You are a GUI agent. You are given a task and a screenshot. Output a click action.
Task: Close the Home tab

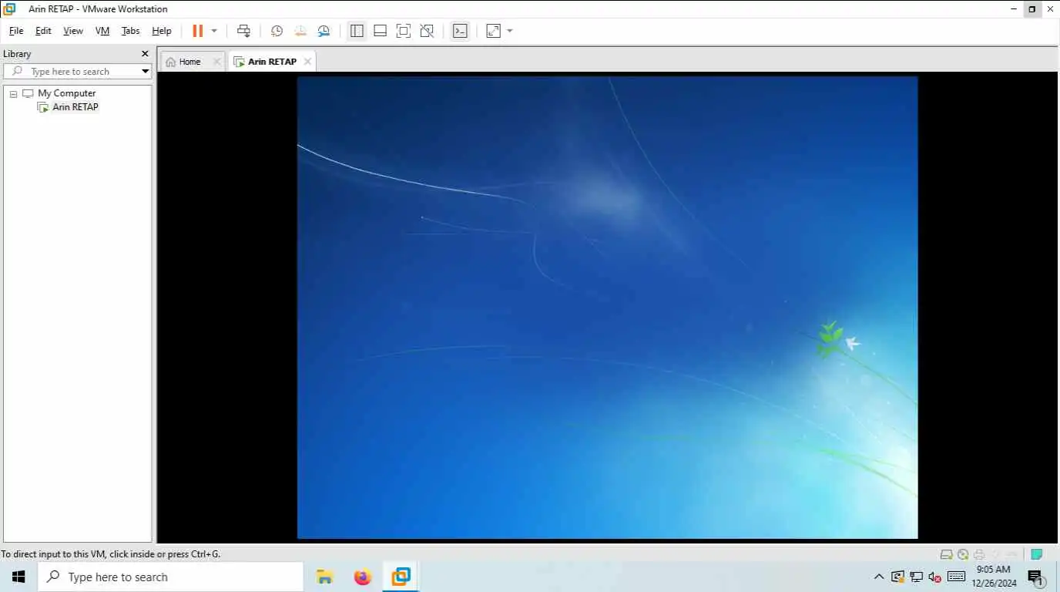pyautogui.click(x=216, y=62)
